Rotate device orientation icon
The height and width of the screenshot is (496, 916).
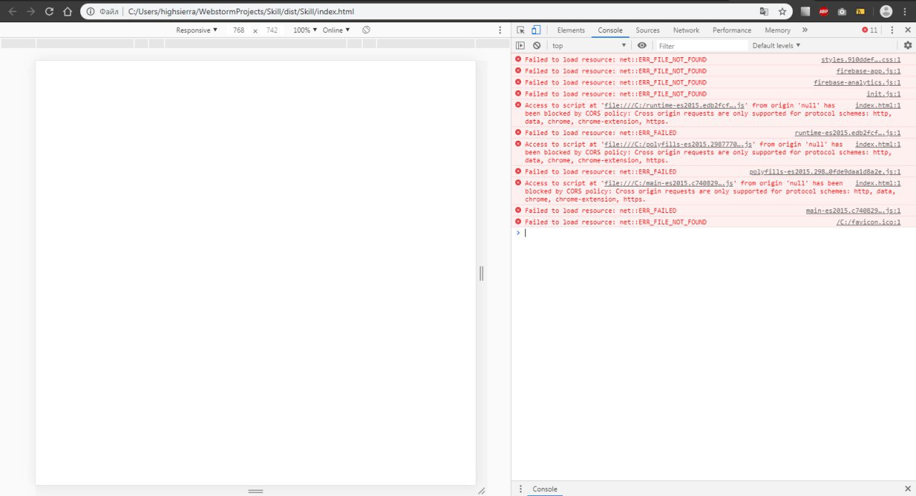click(366, 30)
